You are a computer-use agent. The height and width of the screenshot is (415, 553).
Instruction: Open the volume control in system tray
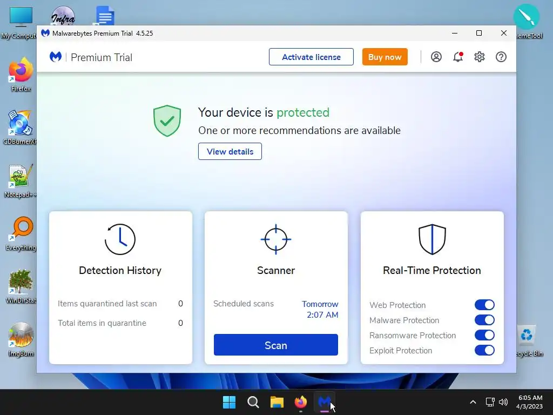503,402
